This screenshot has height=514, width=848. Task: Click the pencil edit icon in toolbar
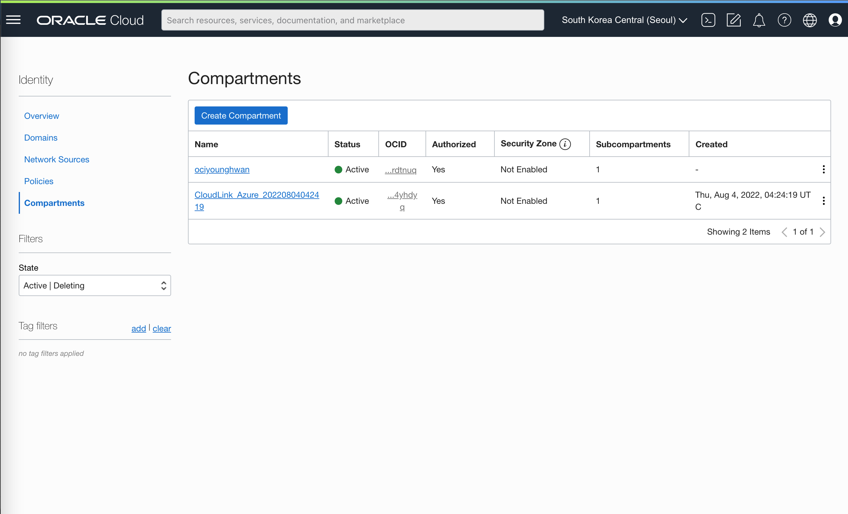pyautogui.click(x=733, y=20)
